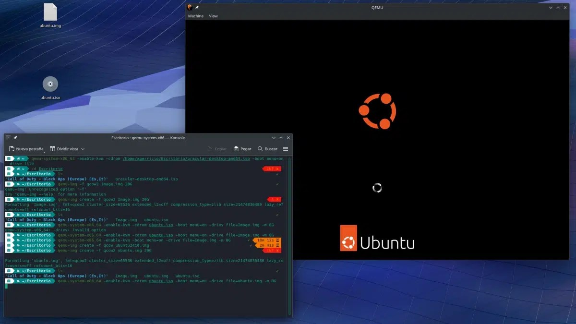Open the Machine menu in QEMU
The width and height of the screenshot is (576, 324).
pyautogui.click(x=195, y=16)
